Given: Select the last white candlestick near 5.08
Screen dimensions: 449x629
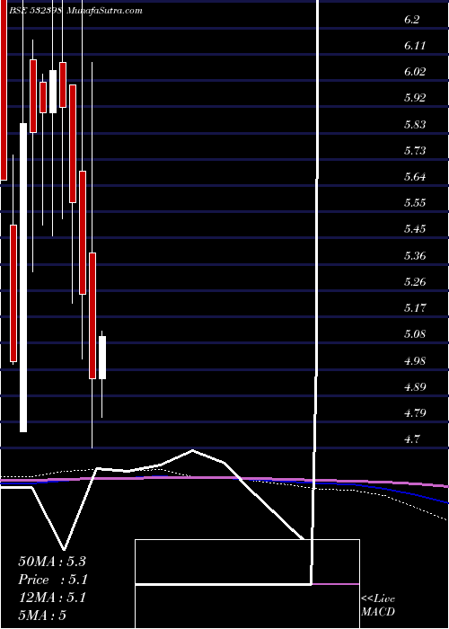Looking at the screenshot, I should tap(102, 358).
